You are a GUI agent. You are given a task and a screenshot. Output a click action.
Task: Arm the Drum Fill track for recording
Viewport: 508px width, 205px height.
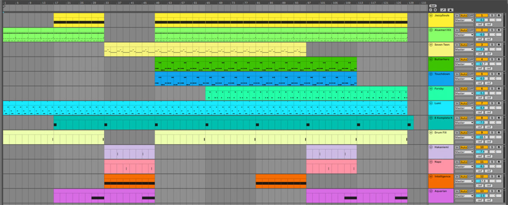(x=499, y=132)
